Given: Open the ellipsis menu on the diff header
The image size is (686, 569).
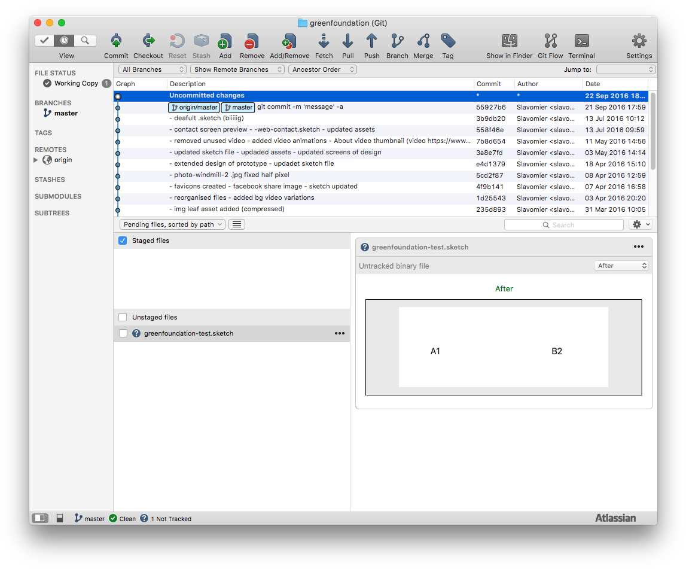Looking at the screenshot, I should point(638,247).
